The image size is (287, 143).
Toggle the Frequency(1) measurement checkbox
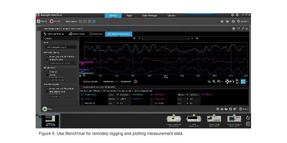82,95
